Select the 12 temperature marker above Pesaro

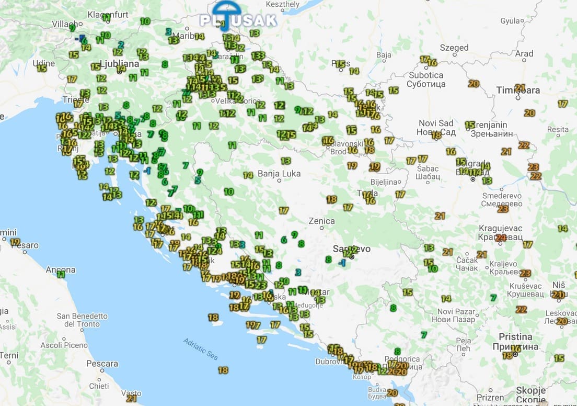(15, 242)
